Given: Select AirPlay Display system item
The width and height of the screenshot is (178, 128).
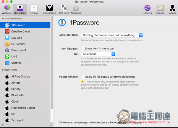Looking at the screenshot, I should pos(21,77).
